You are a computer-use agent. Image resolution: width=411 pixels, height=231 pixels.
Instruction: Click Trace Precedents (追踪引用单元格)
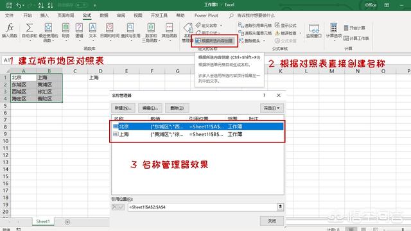point(255,26)
